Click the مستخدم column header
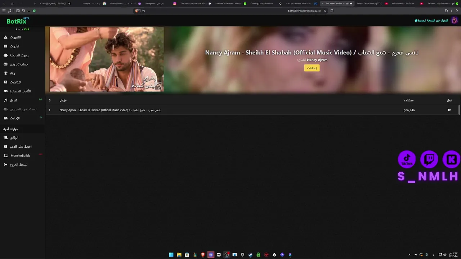 pyautogui.click(x=409, y=100)
